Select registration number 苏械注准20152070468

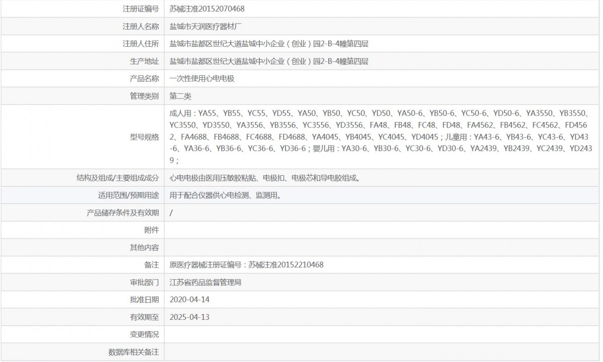pos(207,9)
